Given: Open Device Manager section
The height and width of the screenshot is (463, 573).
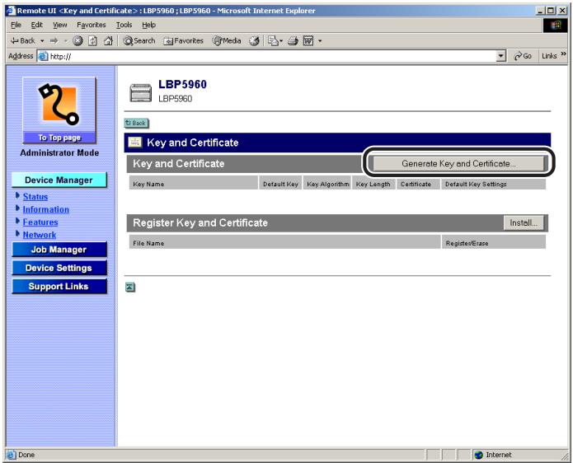Looking at the screenshot, I should 59,180.
